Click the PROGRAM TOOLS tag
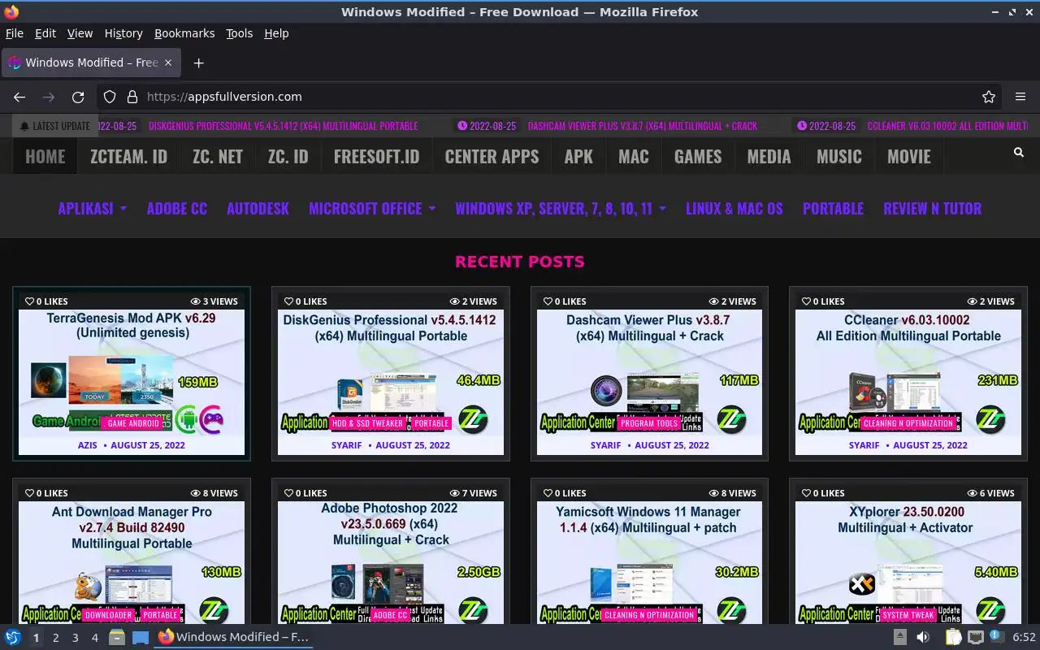 pos(649,423)
